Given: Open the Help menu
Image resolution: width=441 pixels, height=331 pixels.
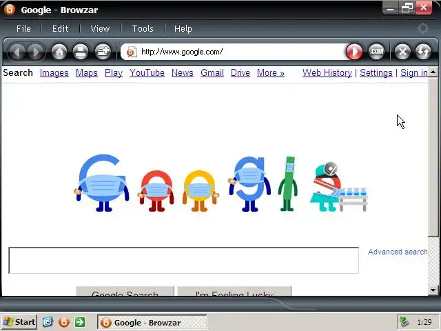Looking at the screenshot, I should pyautogui.click(x=183, y=29).
